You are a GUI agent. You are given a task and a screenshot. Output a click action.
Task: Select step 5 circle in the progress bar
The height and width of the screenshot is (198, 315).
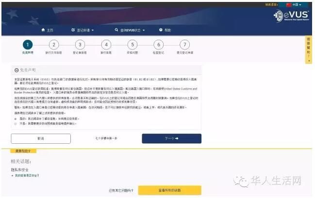[x=133, y=45]
